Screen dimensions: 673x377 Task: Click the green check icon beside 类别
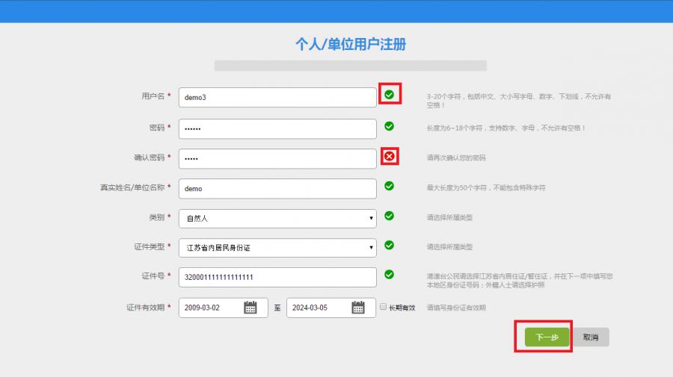click(x=390, y=216)
